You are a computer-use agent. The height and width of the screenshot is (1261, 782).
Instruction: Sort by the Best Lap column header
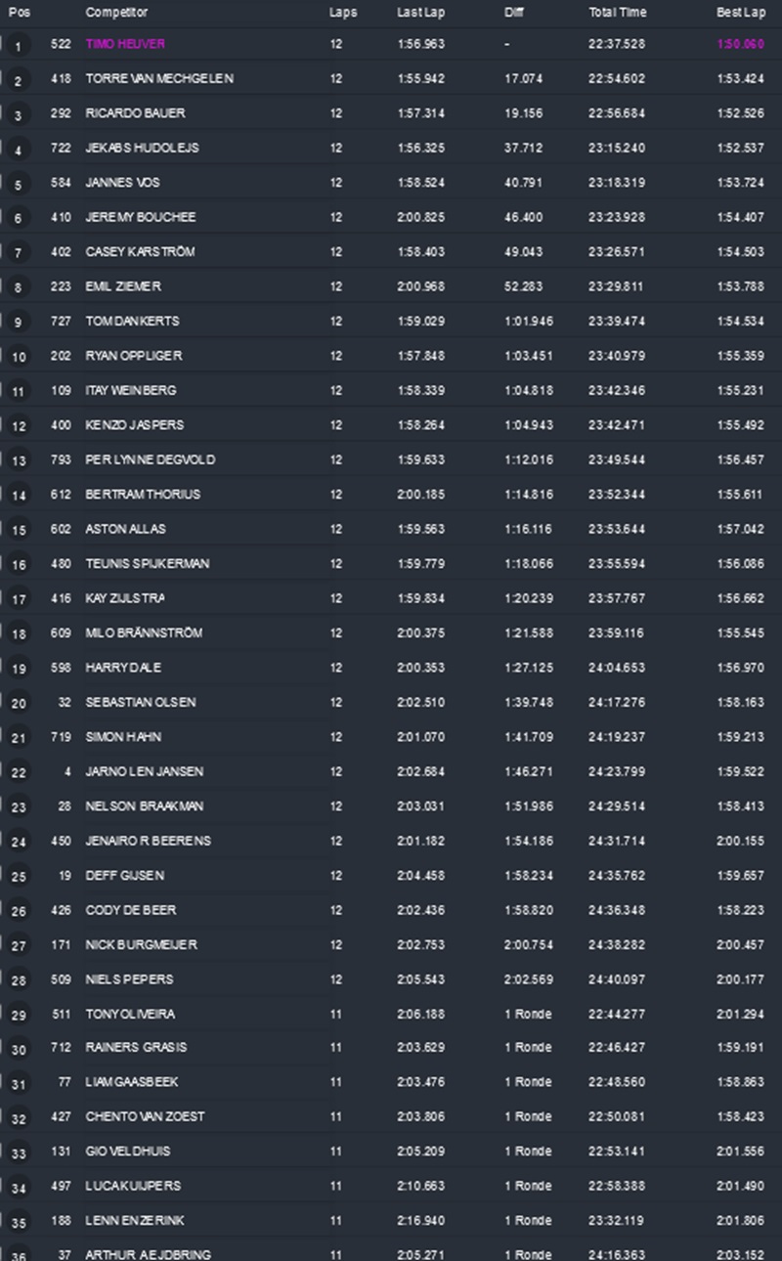point(740,13)
